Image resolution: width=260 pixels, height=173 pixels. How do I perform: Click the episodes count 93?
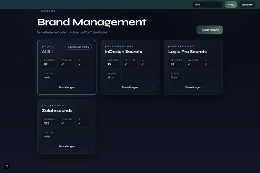tap(109, 64)
